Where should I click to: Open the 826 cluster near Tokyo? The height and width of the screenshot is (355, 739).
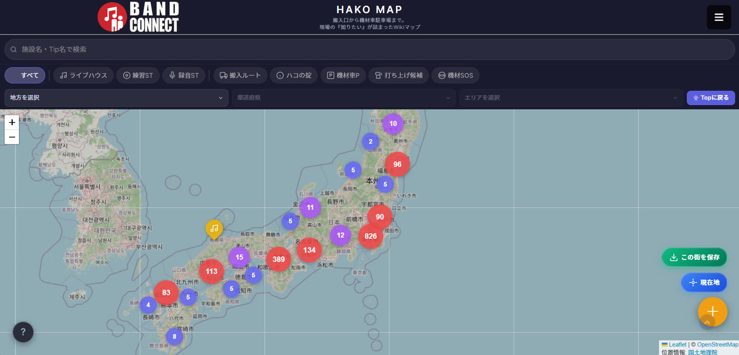(x=371, y=236)
